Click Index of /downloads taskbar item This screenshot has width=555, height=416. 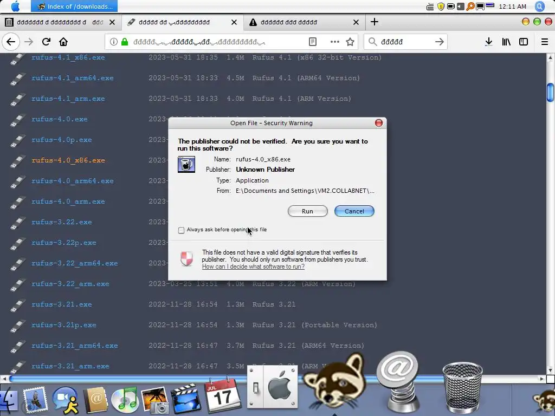click(74, 6)
